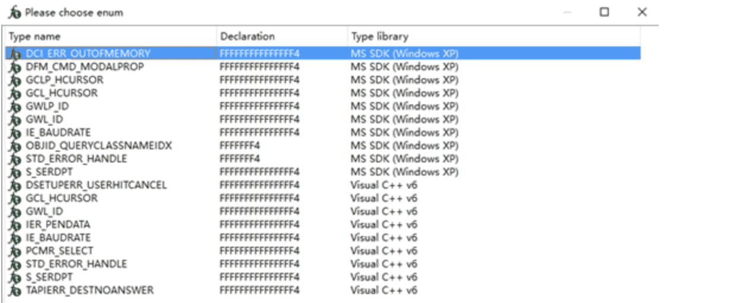Screen dimensions: 730x303
Task: Click the Type library column header
Action: click(x=380, y=37)
